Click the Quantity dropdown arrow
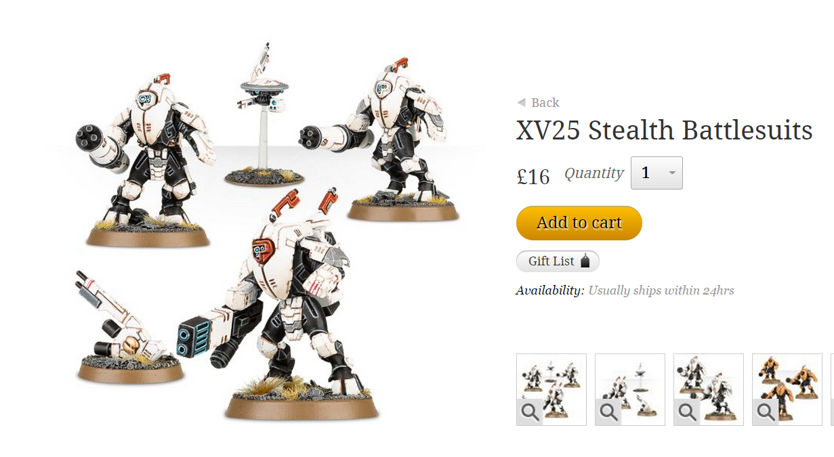 pos(672,173)
